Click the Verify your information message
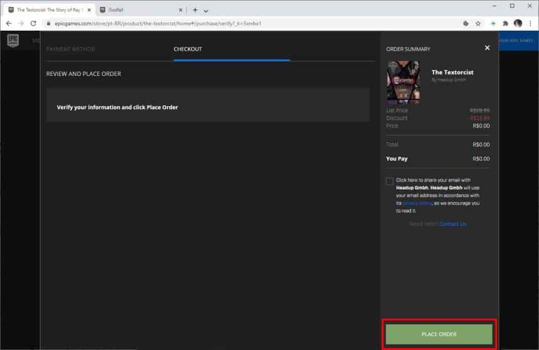Viewport: 539px width, 350px height. tap(117, 107)
